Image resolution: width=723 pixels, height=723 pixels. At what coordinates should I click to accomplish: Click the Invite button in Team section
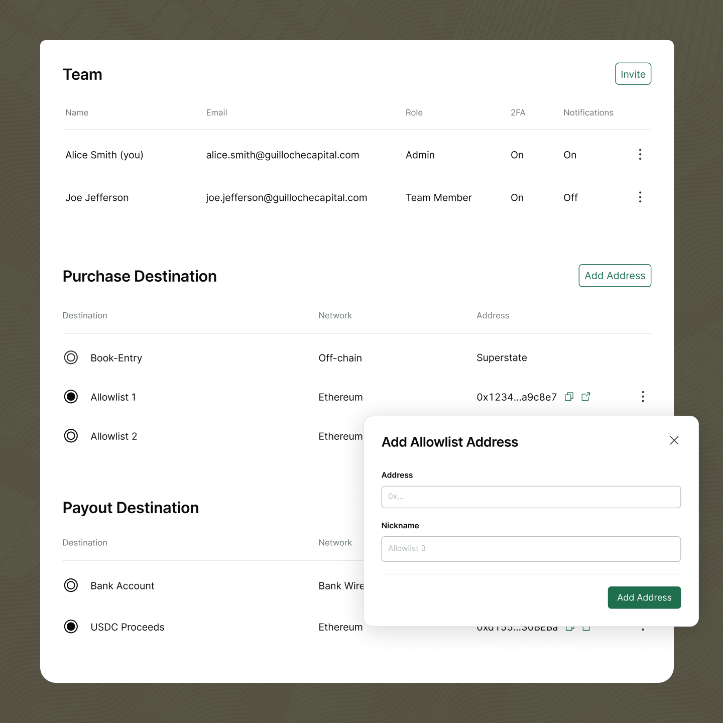click(x=633, y=74)
